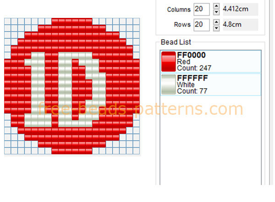The height and width of the screenshot is (202, 275).
Task: Increase Columns with the up arrow
Action: 216,6
